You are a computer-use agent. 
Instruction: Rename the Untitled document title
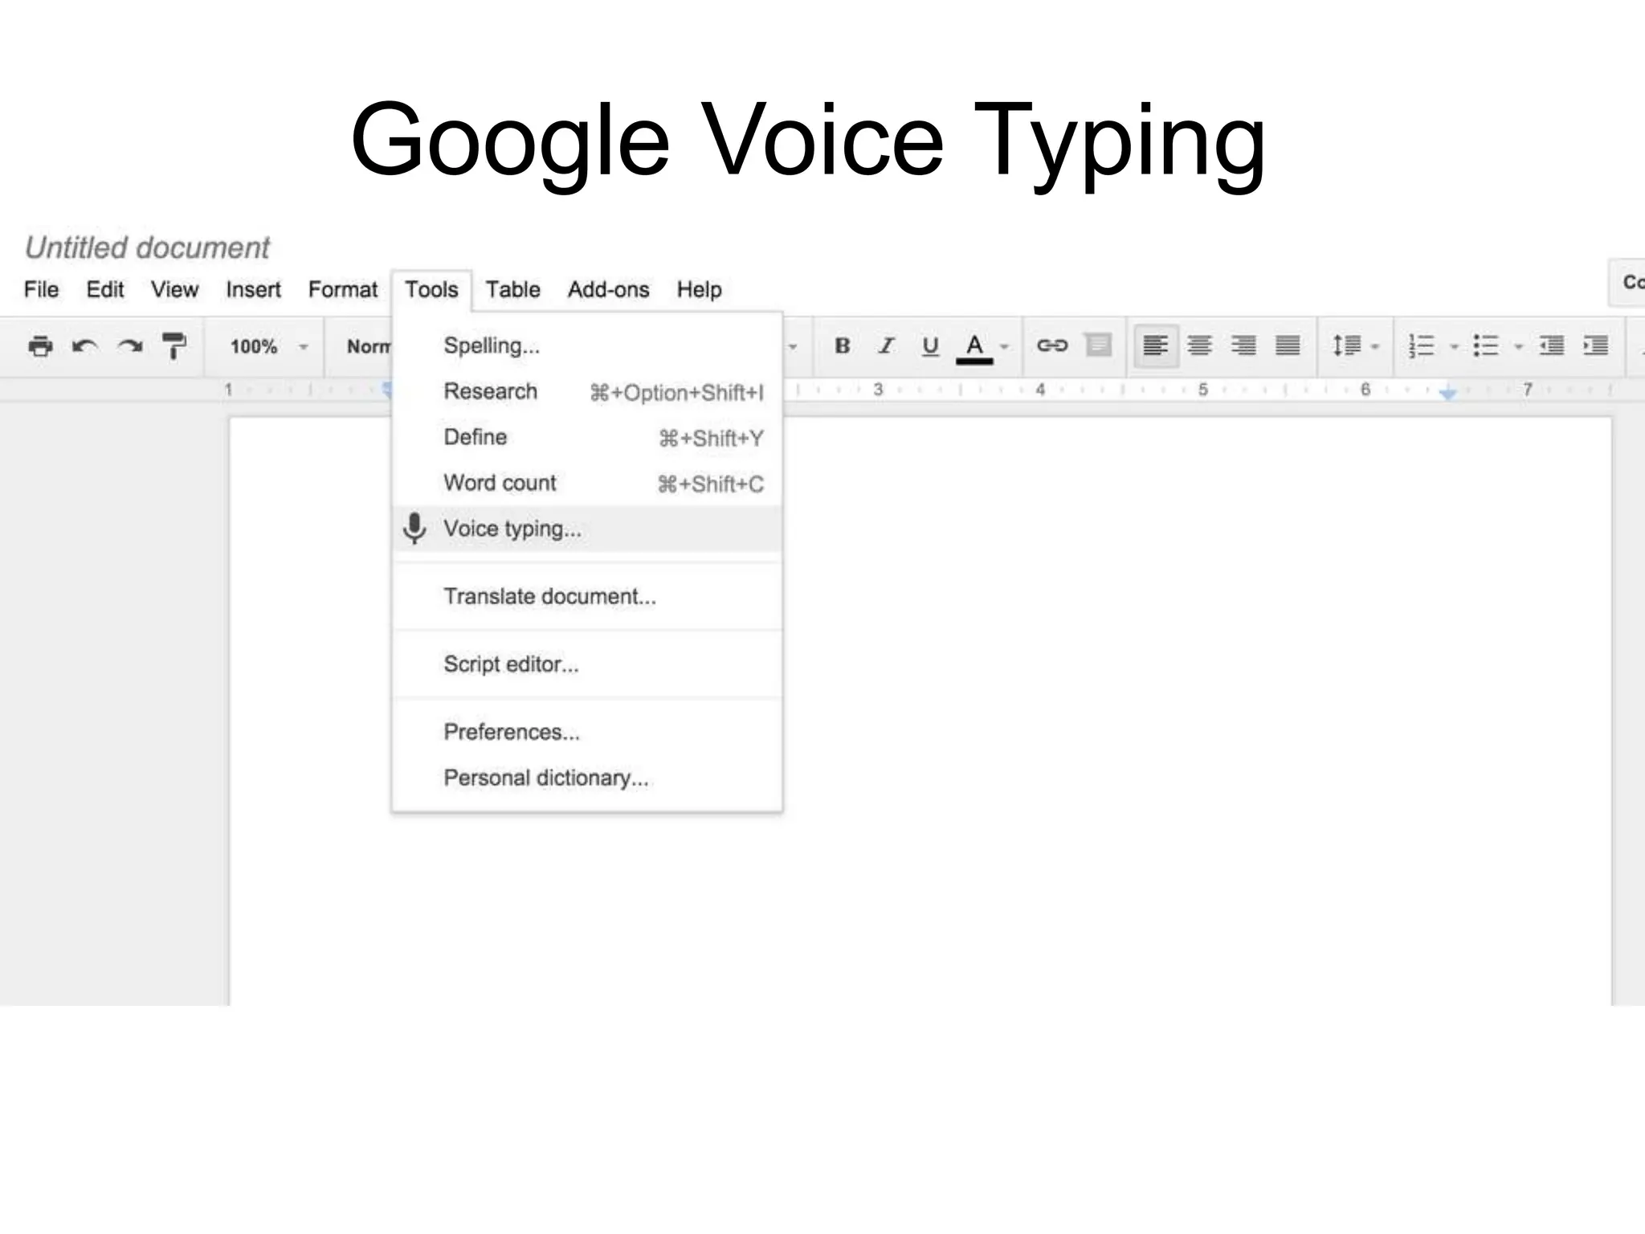pos(147,247)
